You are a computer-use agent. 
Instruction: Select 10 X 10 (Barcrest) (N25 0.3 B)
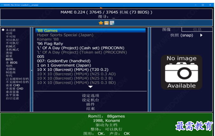75,78
